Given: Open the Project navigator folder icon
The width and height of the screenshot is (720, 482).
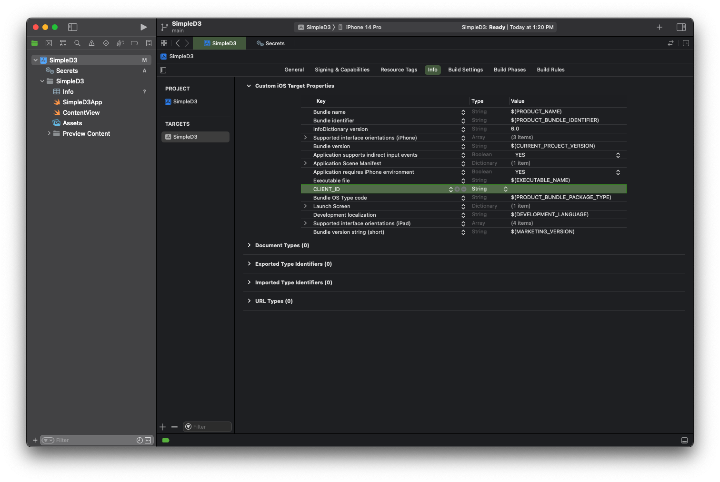Looking at the screenshot, I should pos(34,43).
